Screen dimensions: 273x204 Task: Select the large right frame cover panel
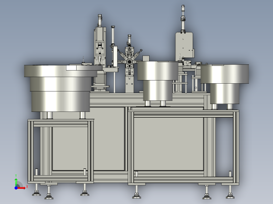169,144
